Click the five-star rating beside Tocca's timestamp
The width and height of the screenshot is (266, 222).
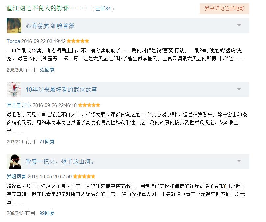coord(78,41)
